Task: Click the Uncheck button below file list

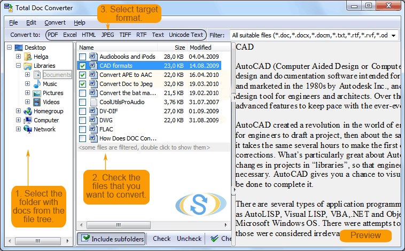Action: [x=189, y=239]
